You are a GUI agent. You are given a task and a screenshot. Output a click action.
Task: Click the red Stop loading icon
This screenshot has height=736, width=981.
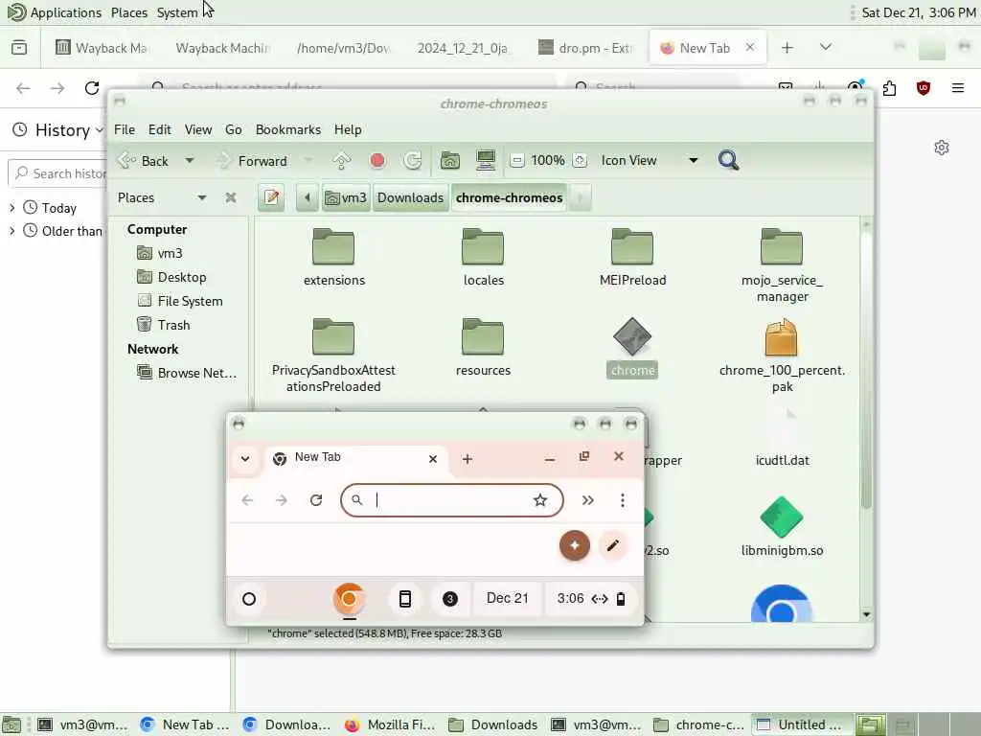pyautogui.click(x=377, y=161)
